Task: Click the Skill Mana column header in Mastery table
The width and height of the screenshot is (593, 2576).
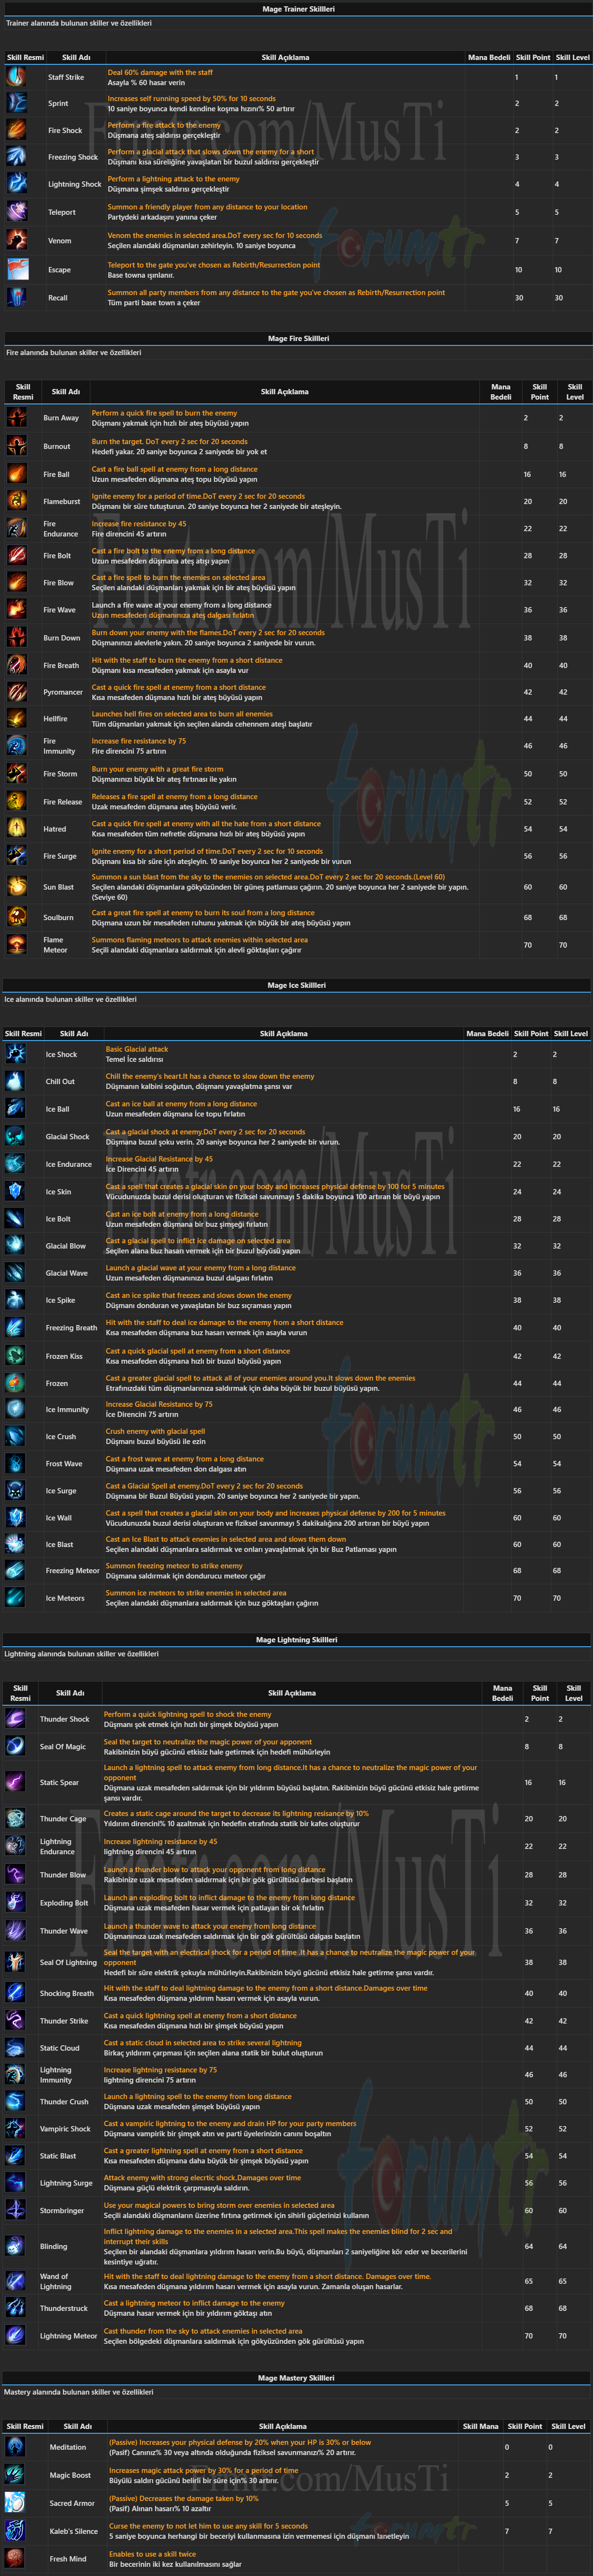Action: (480, 2426)
